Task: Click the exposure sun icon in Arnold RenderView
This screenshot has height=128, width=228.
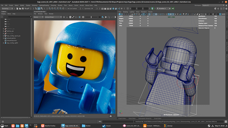Action: coord(64,17)
